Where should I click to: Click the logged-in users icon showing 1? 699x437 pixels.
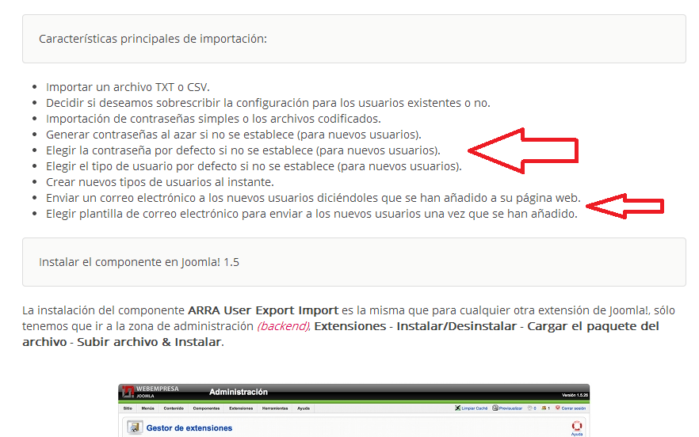[544, 408]
